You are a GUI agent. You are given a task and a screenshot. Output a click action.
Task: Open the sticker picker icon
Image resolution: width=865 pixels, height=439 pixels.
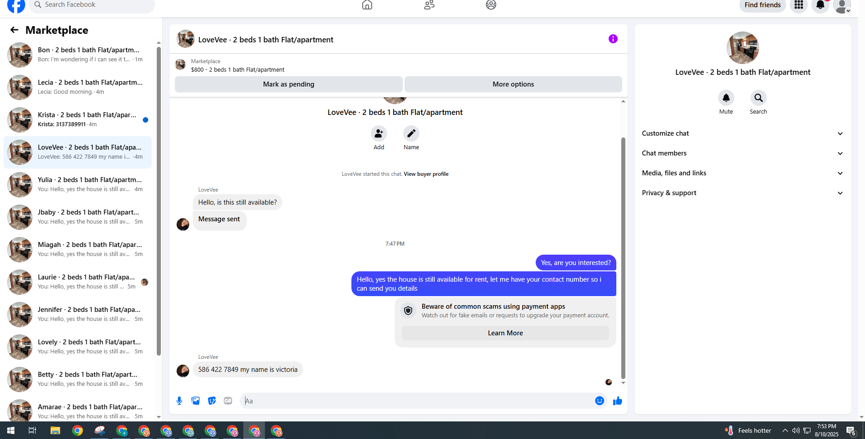pyautogui.click(x=212, y=401)
